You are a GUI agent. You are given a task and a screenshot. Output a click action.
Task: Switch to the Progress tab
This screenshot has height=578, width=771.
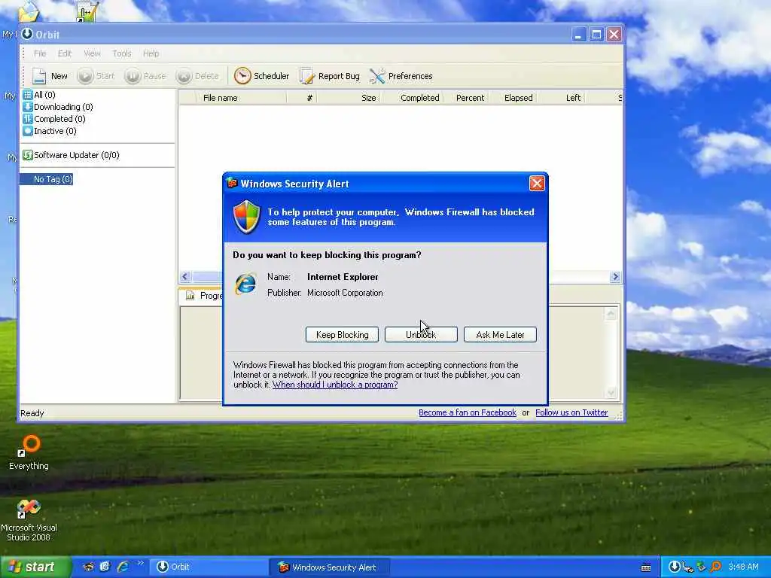(x=203, y=296)
